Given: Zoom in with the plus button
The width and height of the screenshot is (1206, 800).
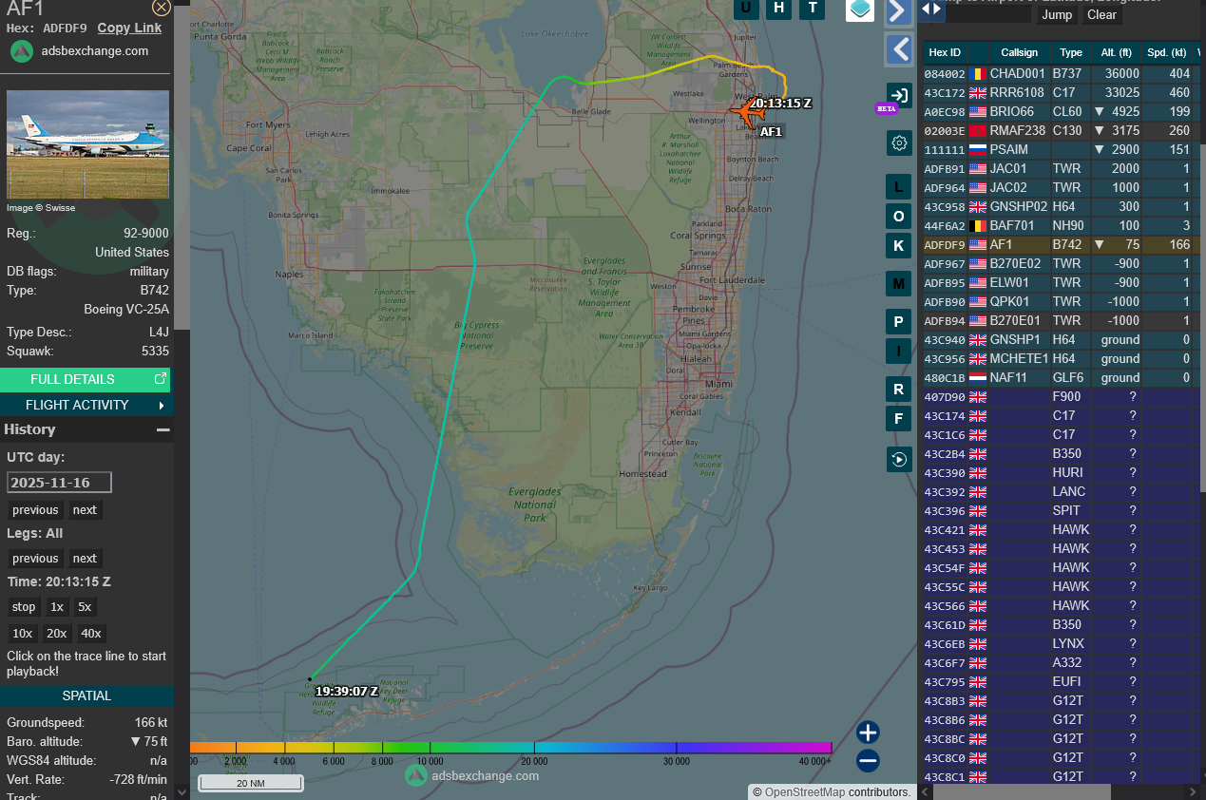Looking at the screenshot, I should click(x=867, y=733).
